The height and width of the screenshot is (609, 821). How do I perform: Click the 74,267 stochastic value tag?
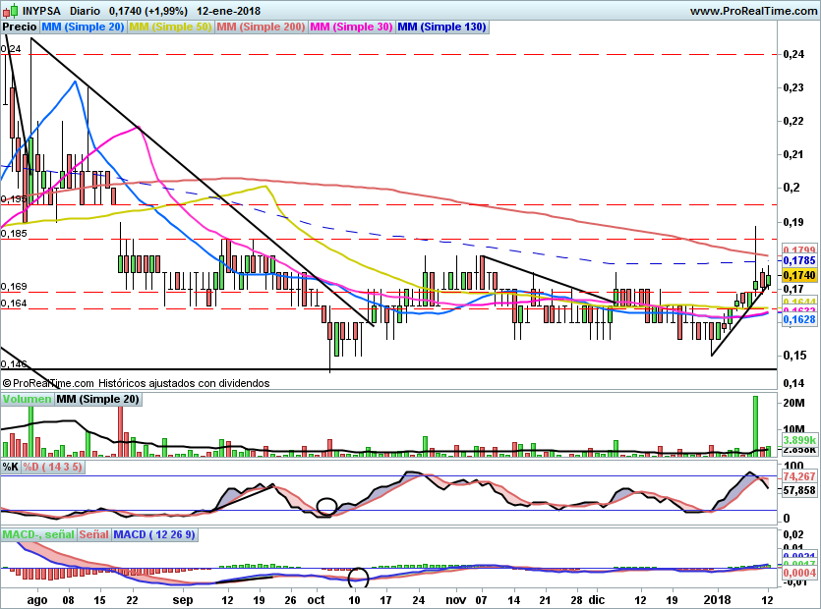click(x=799, y=476)
